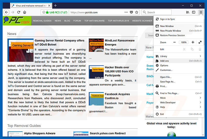Show site information via the info icon
The height and width of the screenshot is (139, 207).
pos(44,12)
